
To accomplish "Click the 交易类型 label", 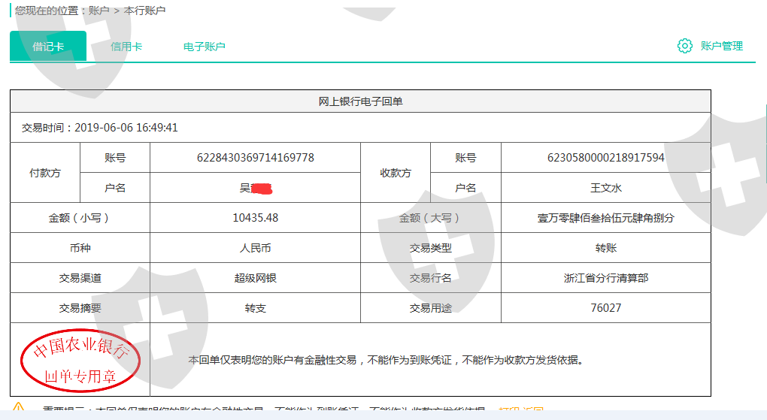I will coord(430,248).
